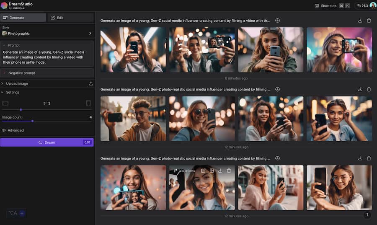Click download icon on hovered image toolbar
Viewport: 377px width, 225px height.
click(x=220, y=171)
